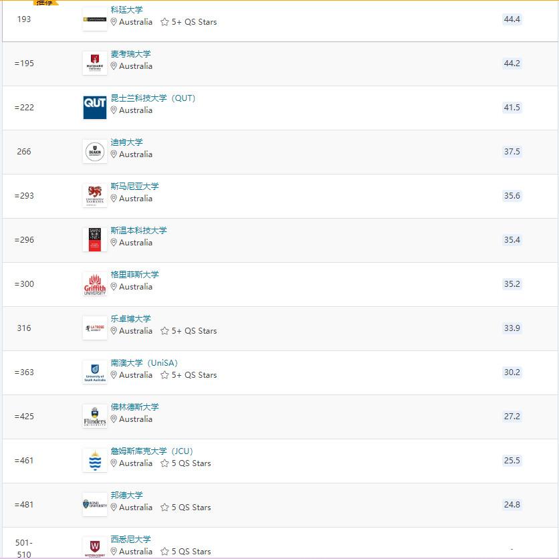Open the 南澳大学 (UniSA) link
Image resolution: width=559 pixels, height=559 pixels.
(144, 363)
